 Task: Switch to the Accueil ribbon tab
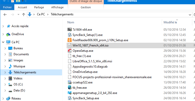[22, 7]
